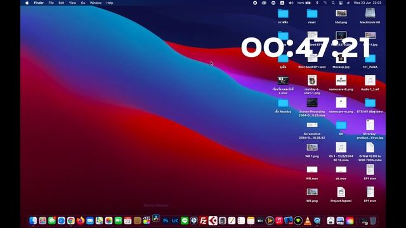Screen dimensions: 406x228
Task: Open the Finder menu
Action: click(x=39, y=3)
